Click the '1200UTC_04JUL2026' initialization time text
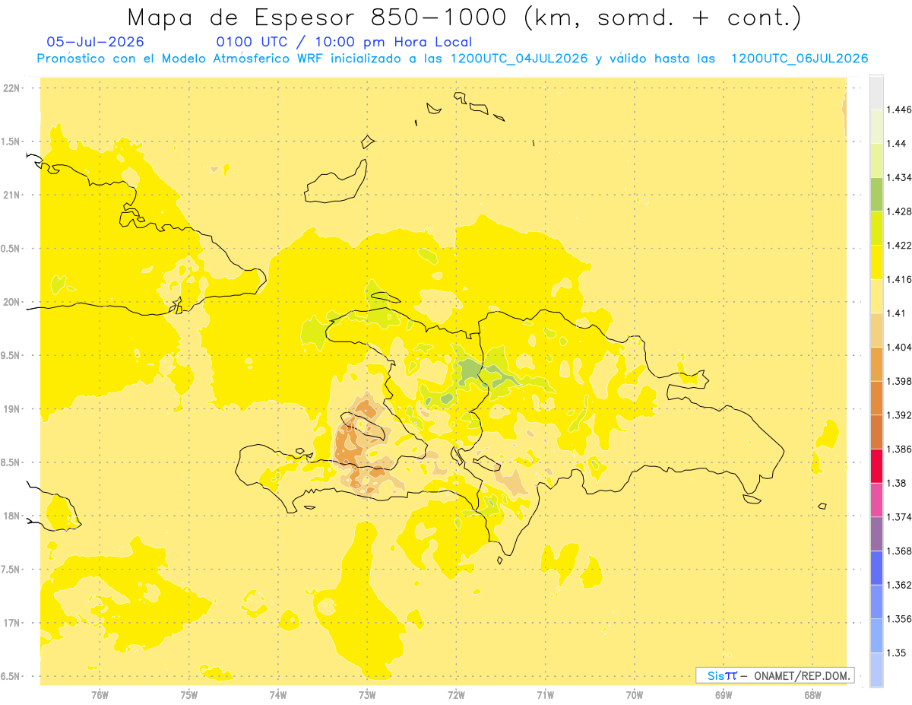912x705 pixels. pyautogui.click(x=519, y=59)
